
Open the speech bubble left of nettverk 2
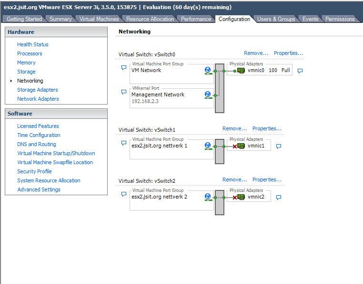tap(124, 194)
